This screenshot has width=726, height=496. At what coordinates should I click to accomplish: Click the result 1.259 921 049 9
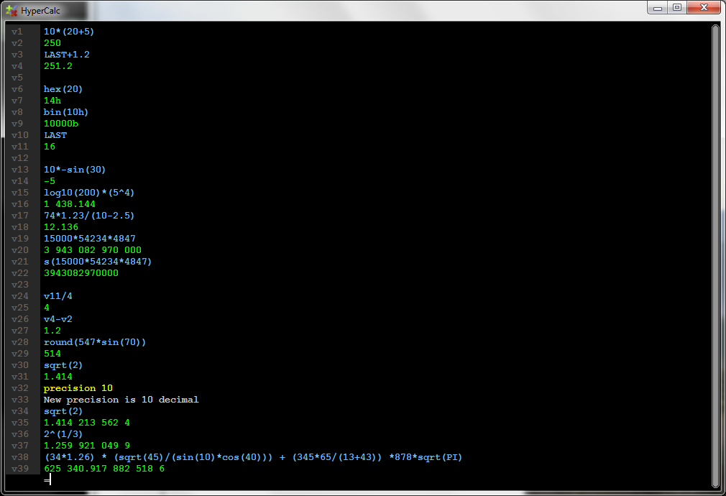(x=87, y=446)
